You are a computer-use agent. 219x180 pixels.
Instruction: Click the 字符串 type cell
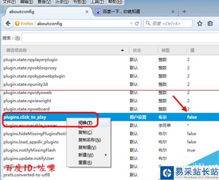(165, 125)
